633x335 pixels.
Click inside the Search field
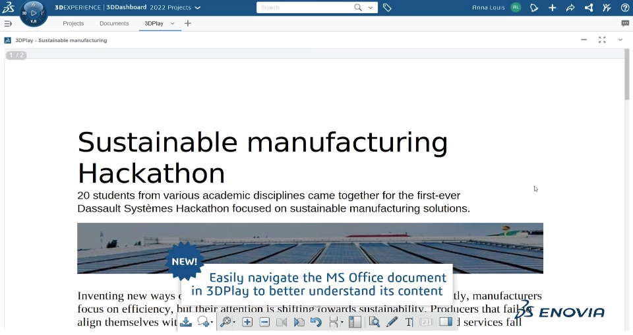(x=305, y=7)
